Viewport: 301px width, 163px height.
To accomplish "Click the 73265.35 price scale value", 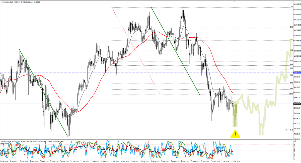I will [x=297, y=139].
